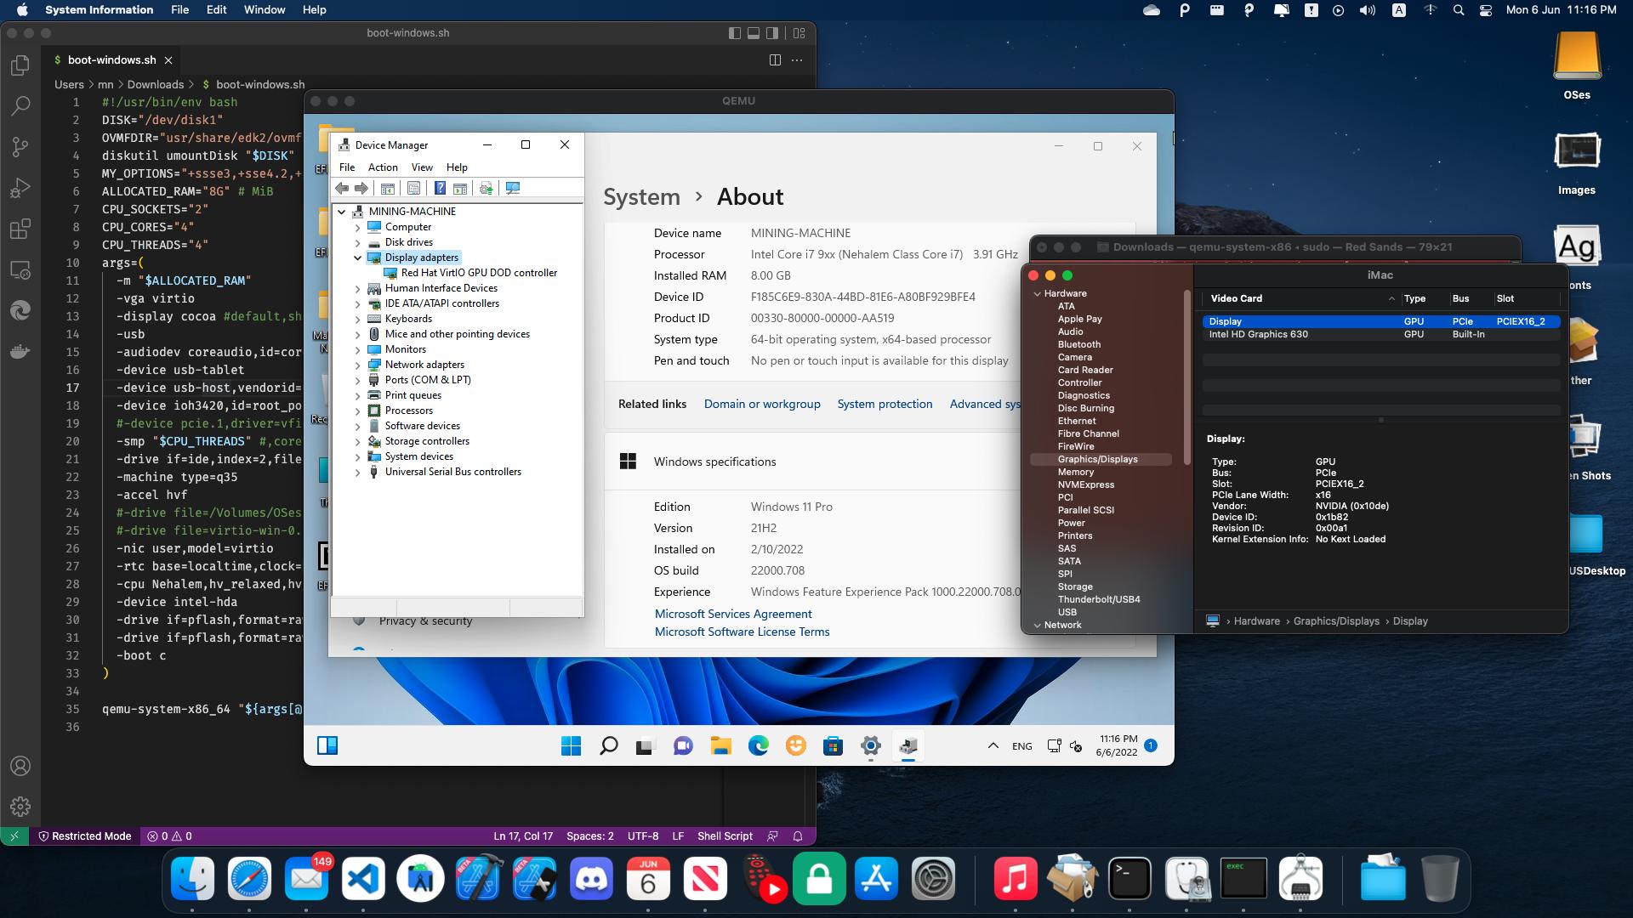Click the Back arrow in Device Manager toolbar
The height and width of the screenshot is (918, 1633).
[x=342, y=188]
